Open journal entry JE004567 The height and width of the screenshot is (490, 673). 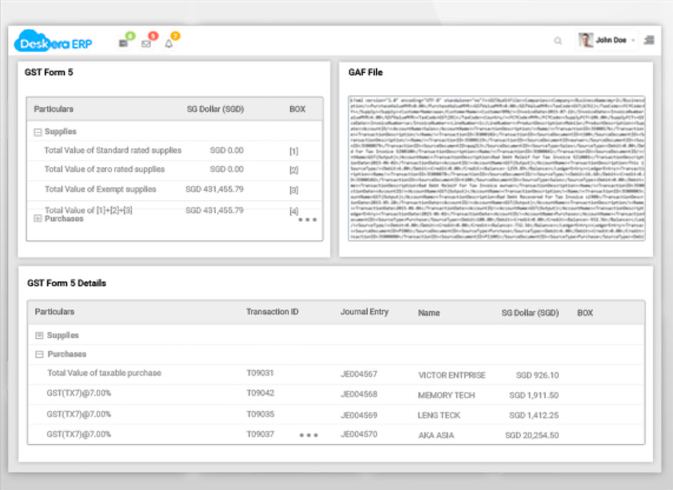(359, 374)
